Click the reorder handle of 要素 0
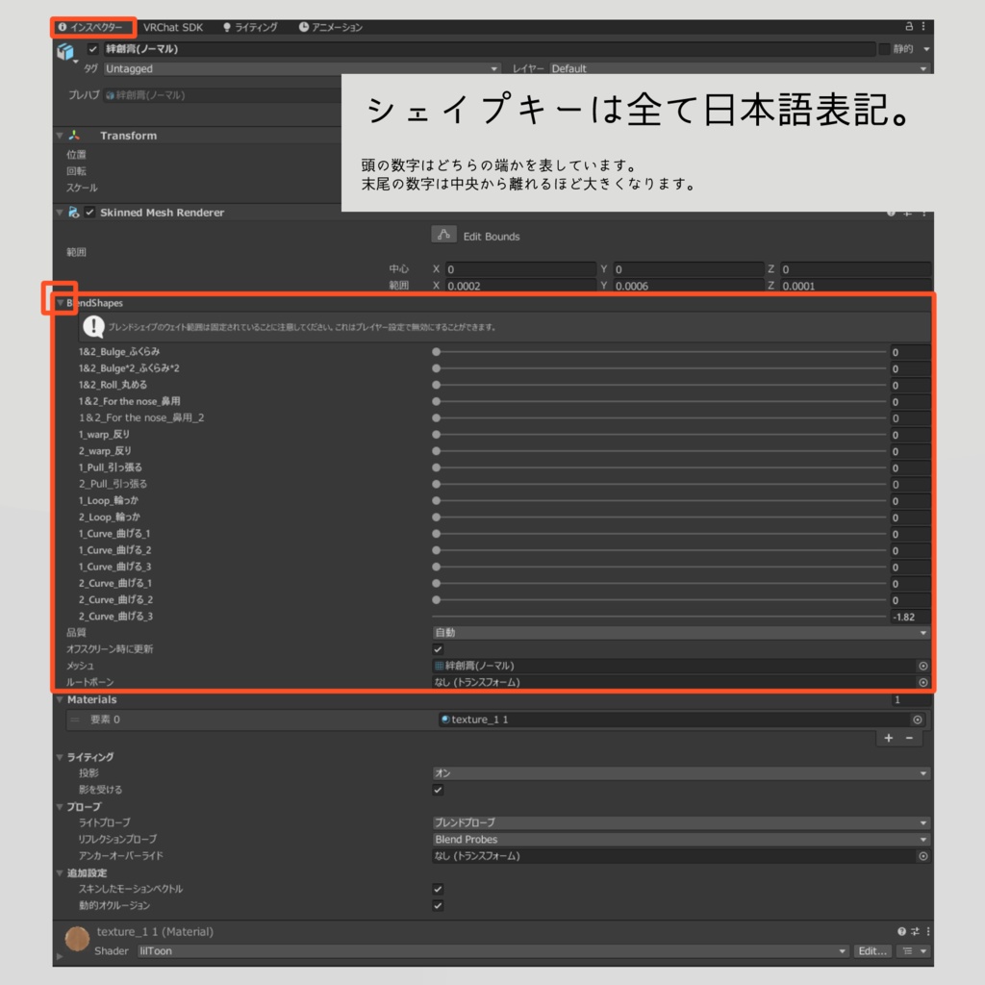Screen dimensions: 985x985 75,720
